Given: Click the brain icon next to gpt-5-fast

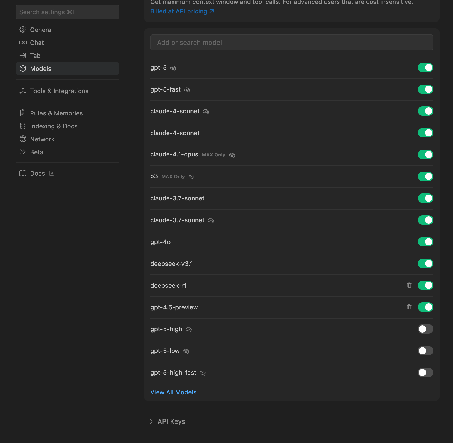Looking at the screenshot, I should point(187,90).
